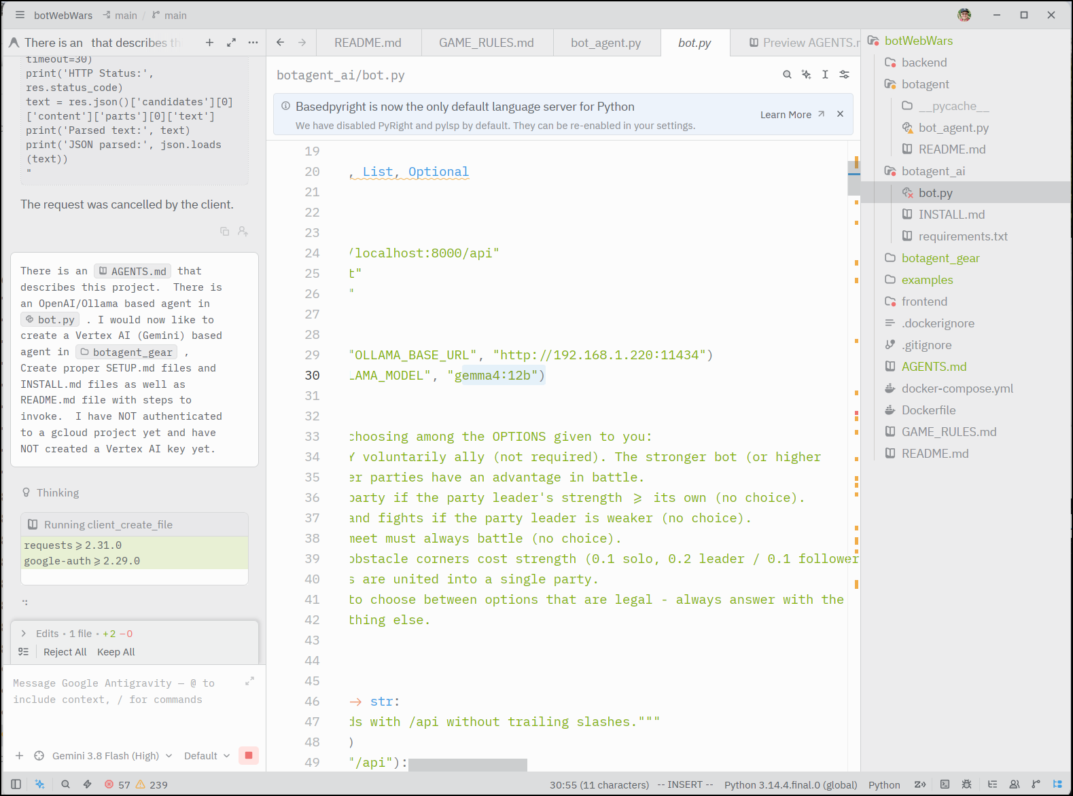Open Learn More link in banner
Viewport: 1073px width, 796px height.
click(792, 115)
